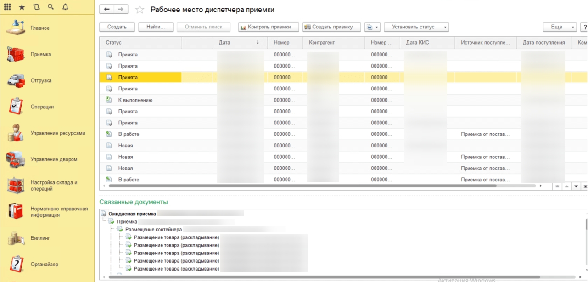Click the Создать приемку button

331,27
